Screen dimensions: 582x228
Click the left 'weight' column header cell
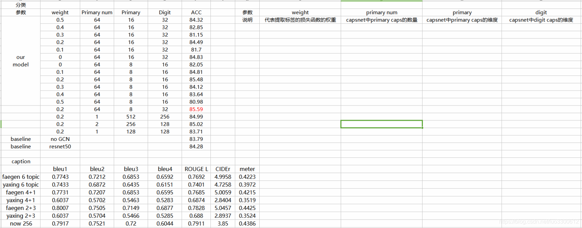point(60,12)
